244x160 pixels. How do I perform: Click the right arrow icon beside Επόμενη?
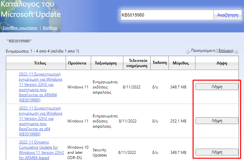tap(237, 52)
